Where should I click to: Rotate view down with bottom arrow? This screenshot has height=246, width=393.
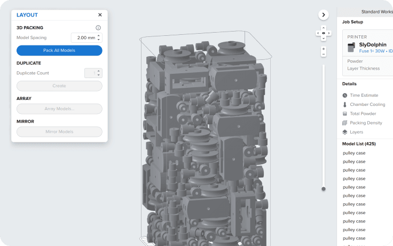point(324,39)
